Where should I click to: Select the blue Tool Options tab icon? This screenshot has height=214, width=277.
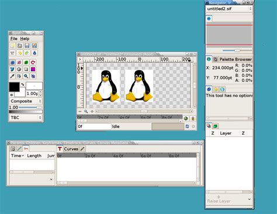tap(209, 89)
